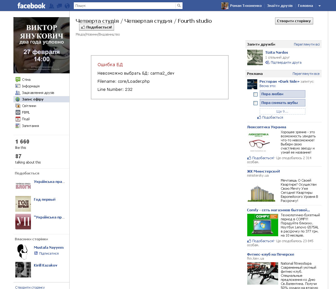Open Переглянути все ads link
This screenshot has width=336, height=289.
pos(306,74)
